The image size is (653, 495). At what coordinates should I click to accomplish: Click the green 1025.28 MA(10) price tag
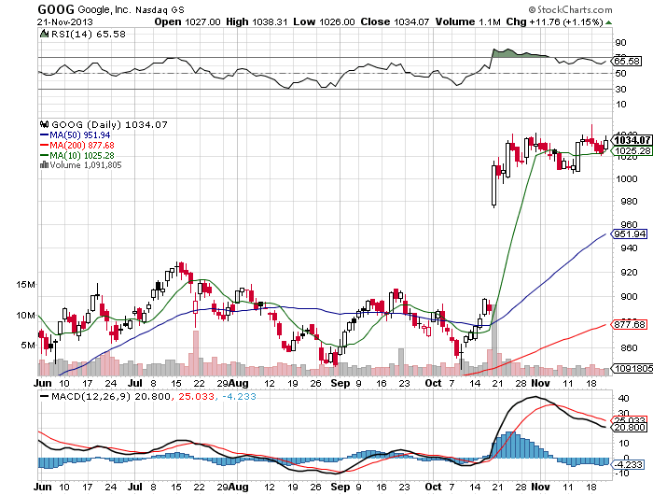tap(632, 151)
